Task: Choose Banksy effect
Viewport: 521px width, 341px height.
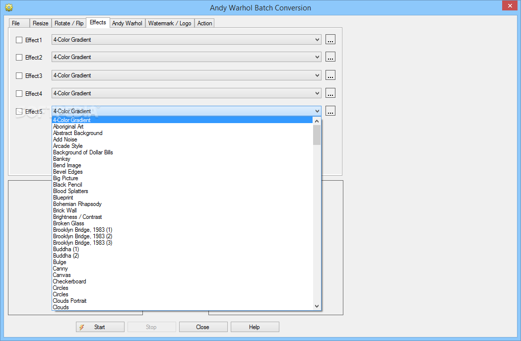Action: click(182, 159)
